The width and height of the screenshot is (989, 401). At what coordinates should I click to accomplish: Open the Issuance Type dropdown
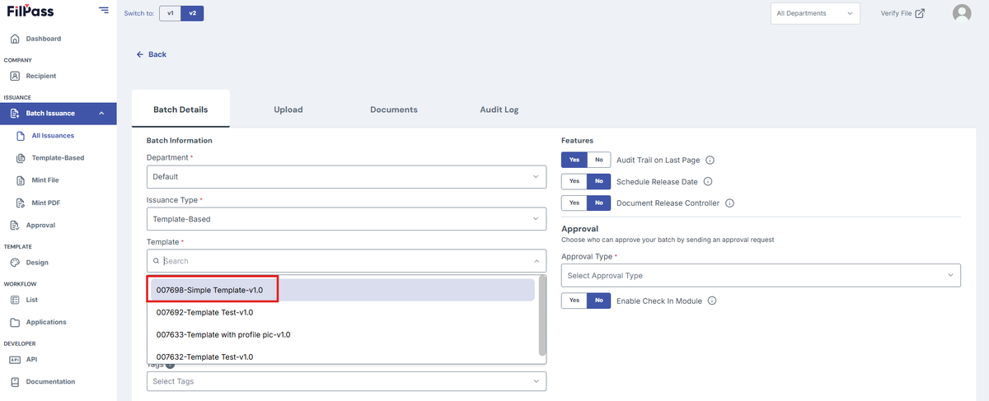(x=346, y=219)
